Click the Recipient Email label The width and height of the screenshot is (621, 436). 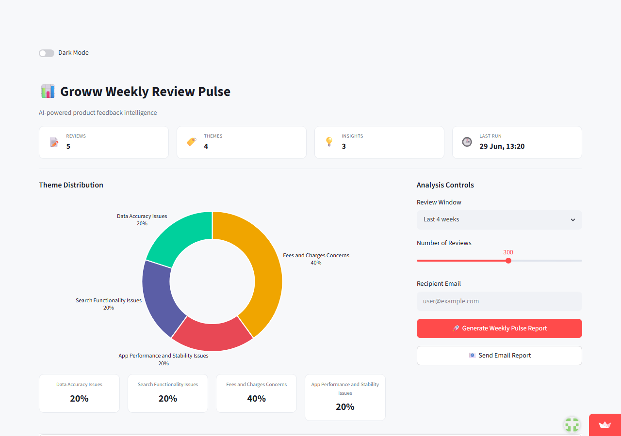(x=439, y=284)
